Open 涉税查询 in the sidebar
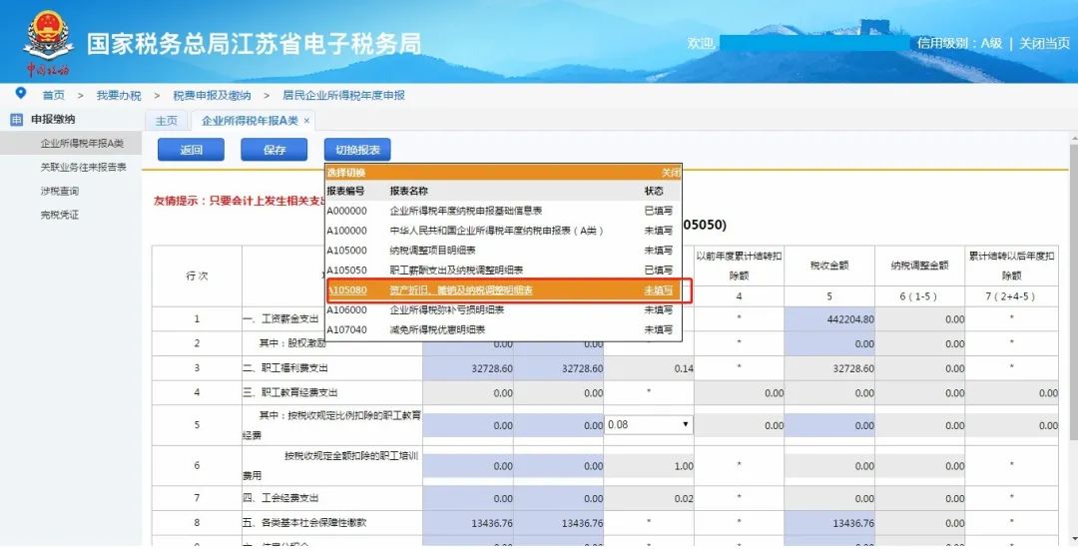 59,191
